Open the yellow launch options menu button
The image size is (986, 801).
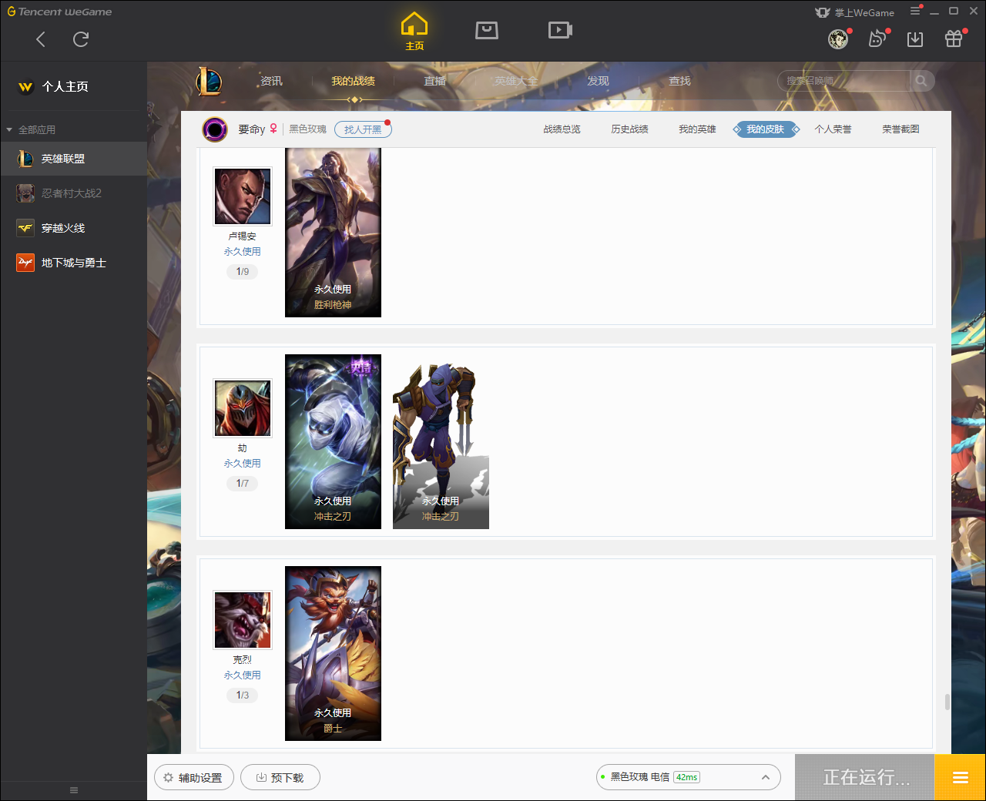click(x=960, y=778)
